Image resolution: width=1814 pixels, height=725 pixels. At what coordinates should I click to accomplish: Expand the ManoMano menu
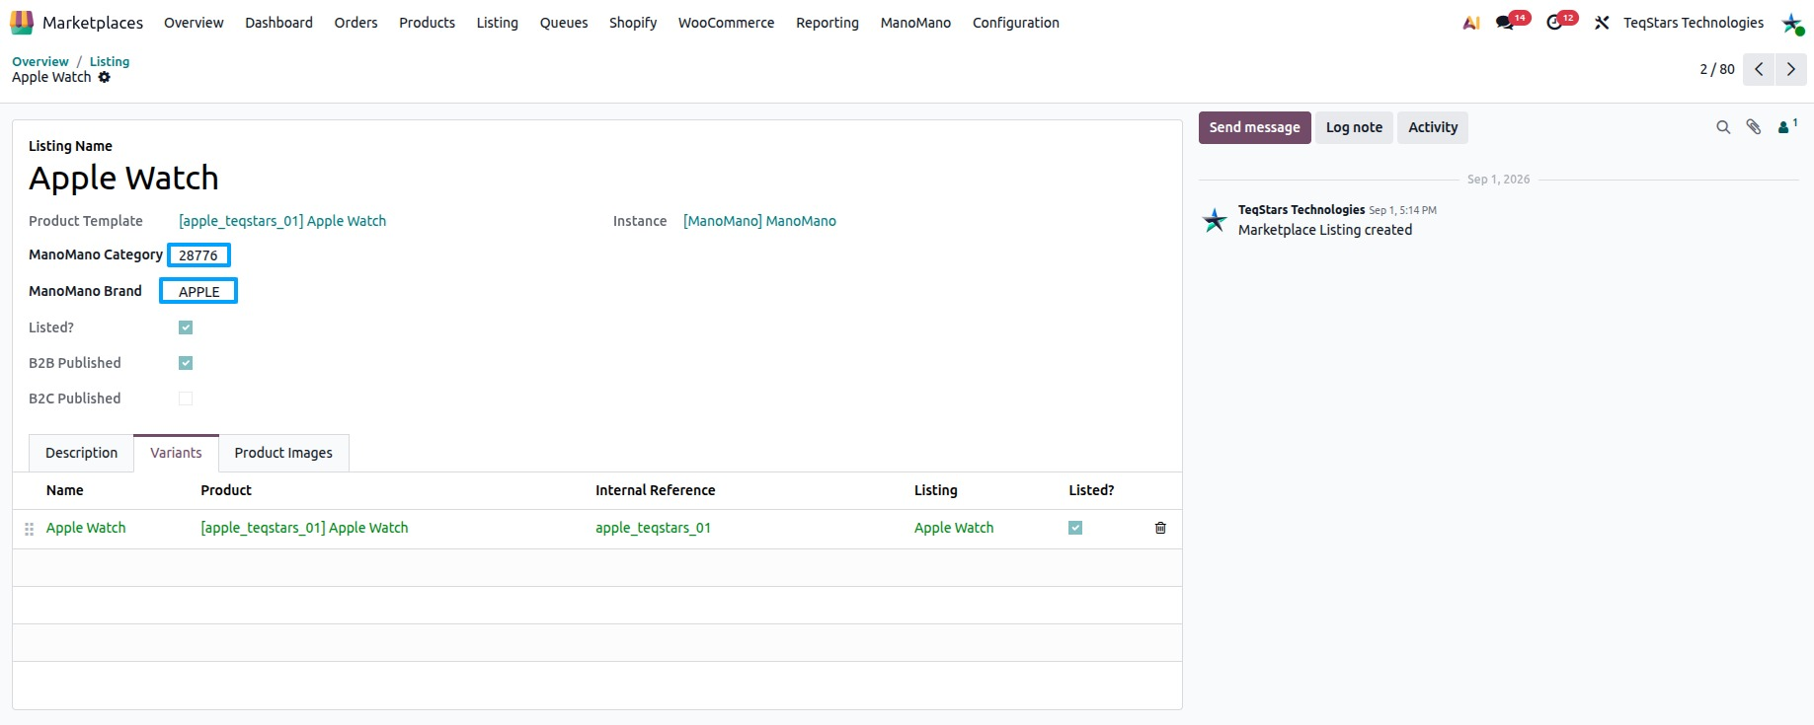tap(915, 23)
